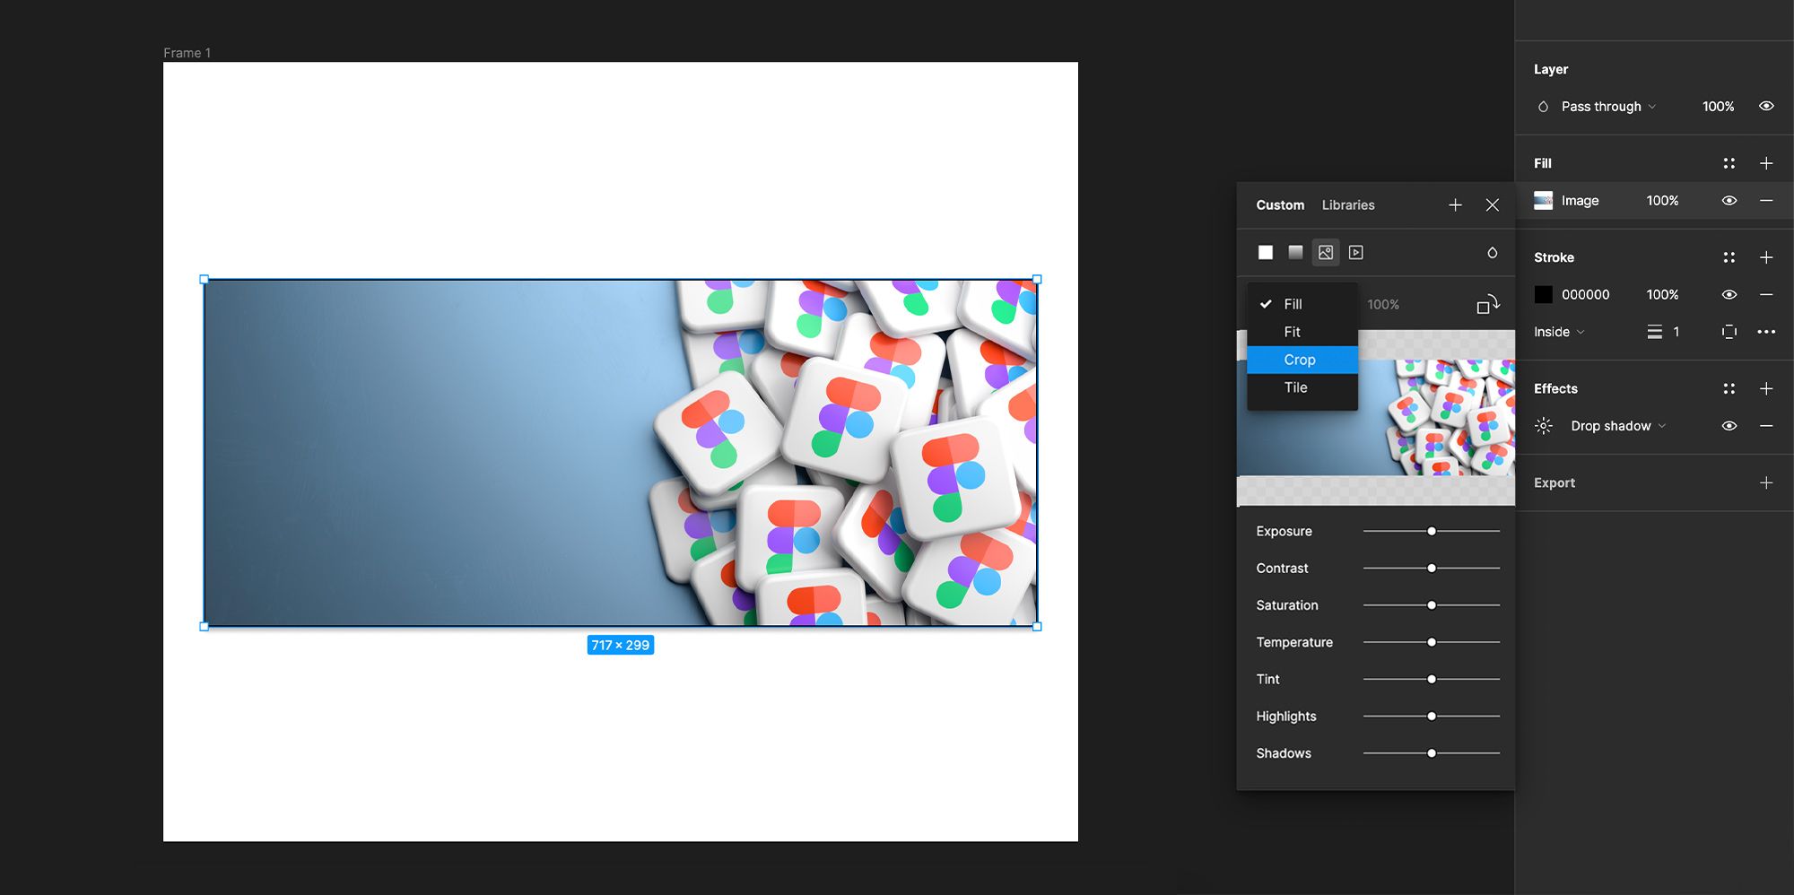The height and width of the screenshot is (895, 1794).
Task: Click the stroke weight value 1
Action: tap(1676, 332)
